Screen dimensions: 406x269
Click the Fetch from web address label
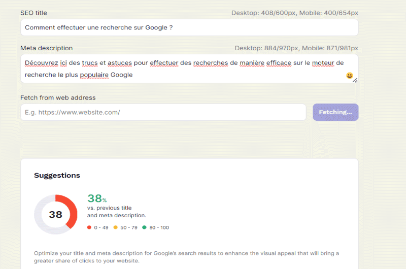[x=58, y=97]
